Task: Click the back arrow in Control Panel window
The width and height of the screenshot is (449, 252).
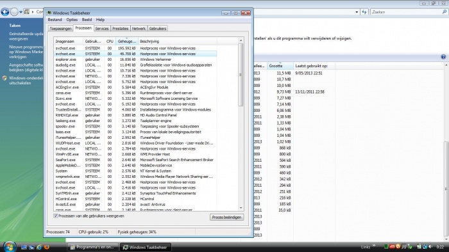Action: pos(5,12)
